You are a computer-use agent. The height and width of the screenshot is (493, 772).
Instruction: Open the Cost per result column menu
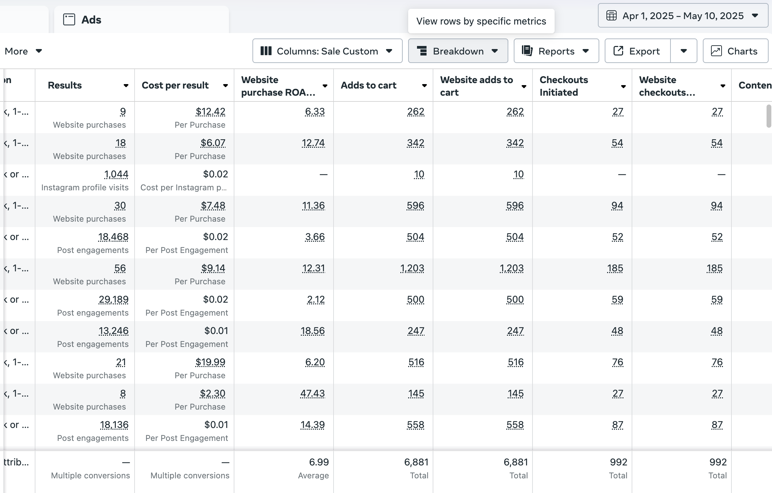click(225, 86)
